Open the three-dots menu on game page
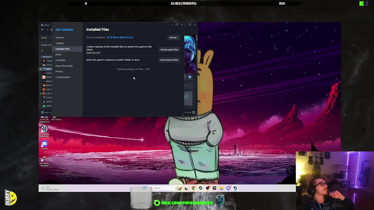 pyautogui.click(x=186, y=85)
